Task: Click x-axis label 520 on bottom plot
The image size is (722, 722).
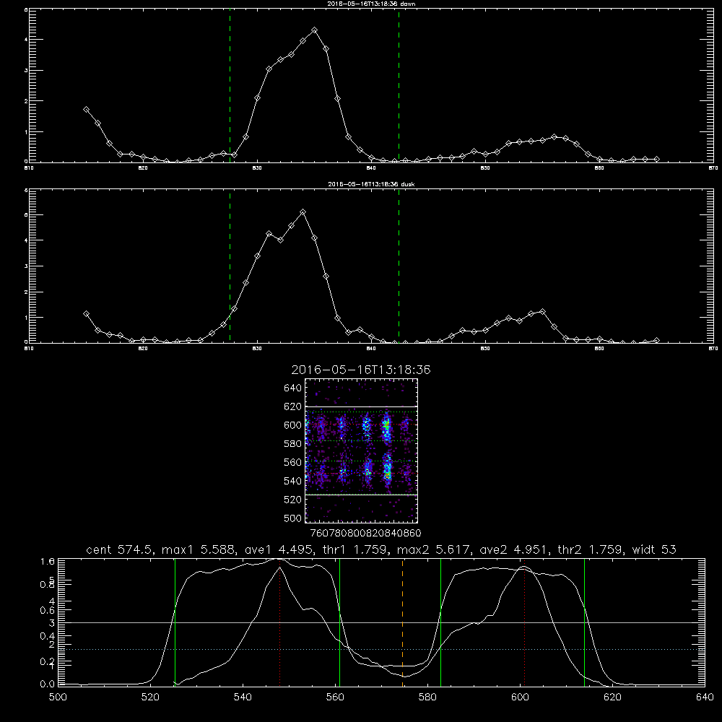Action: pyautogui.click(x=150, y=697)
